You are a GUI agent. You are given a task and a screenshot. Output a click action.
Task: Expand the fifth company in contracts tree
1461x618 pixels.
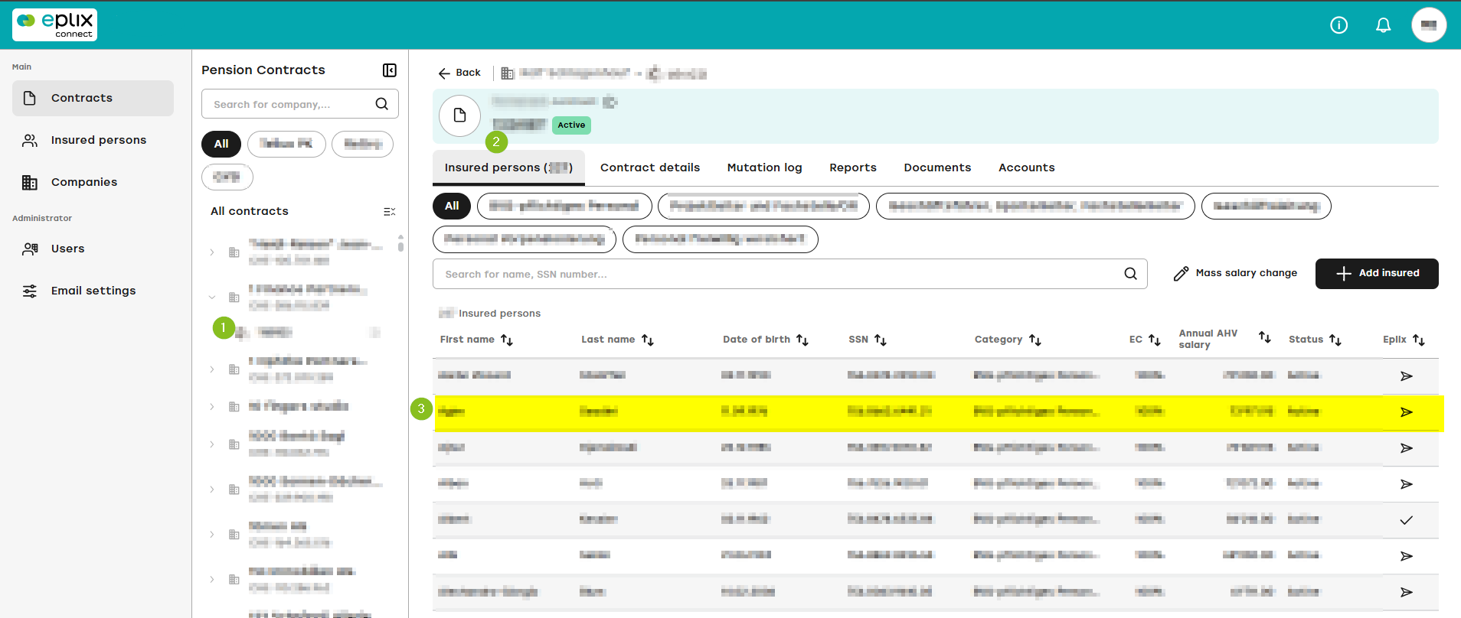[x=212, y=444]
